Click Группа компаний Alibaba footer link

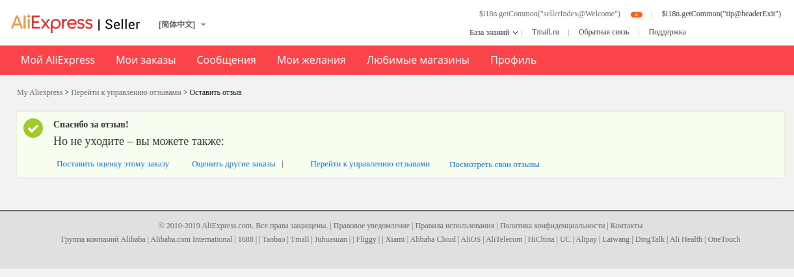(103, 239)
